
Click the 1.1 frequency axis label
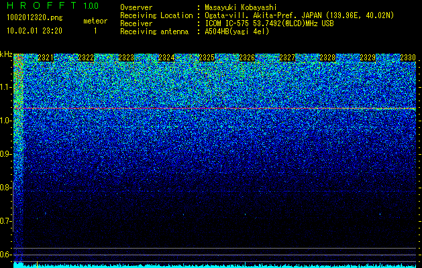coord(6,87)
